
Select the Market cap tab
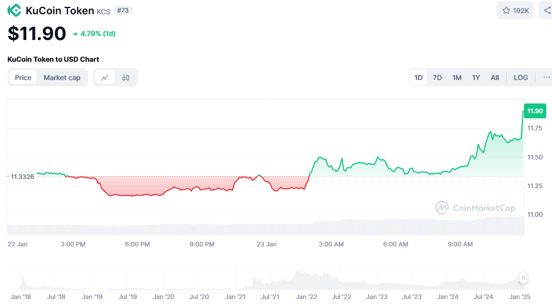[x=62, y=78]
